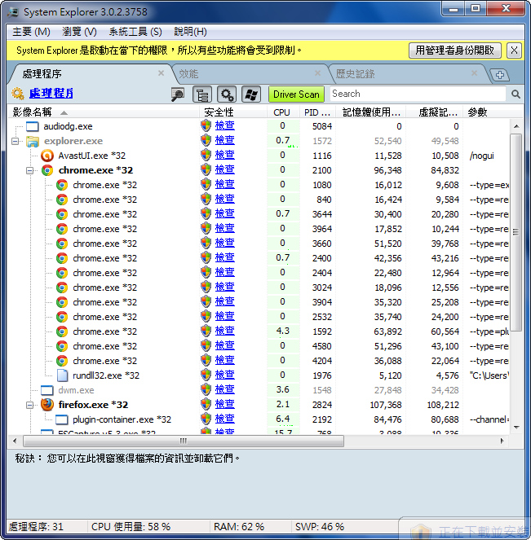
Task: Collapse the explorer.exe process tree
Action: point(15,141)
